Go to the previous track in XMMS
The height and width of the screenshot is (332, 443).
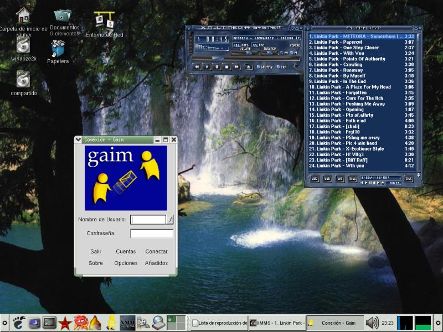point(197,66)
